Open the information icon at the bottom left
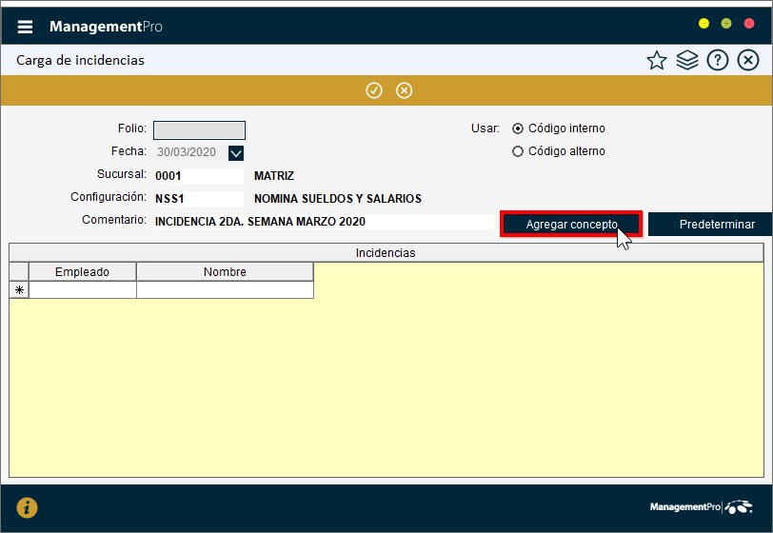 (x=27, y=507)
